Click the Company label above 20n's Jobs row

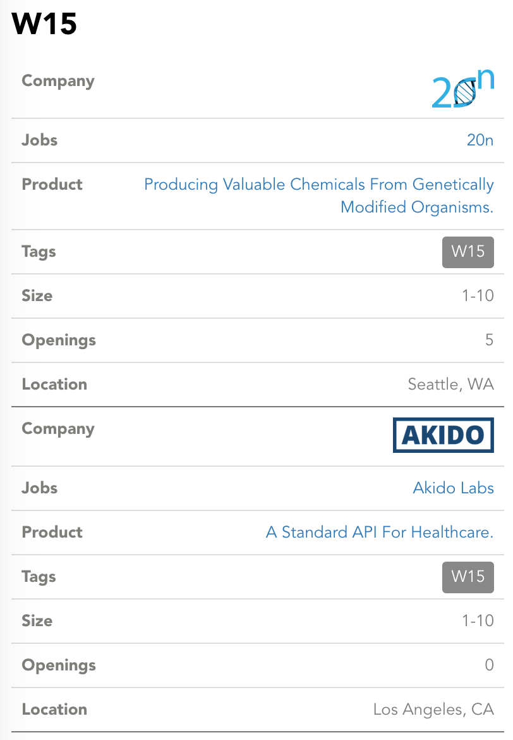[x=58, y=81]
